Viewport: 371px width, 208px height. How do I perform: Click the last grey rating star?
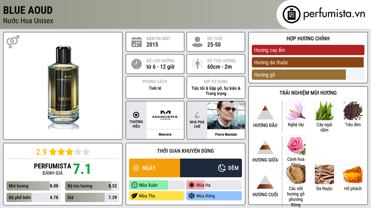coord(86,152)
